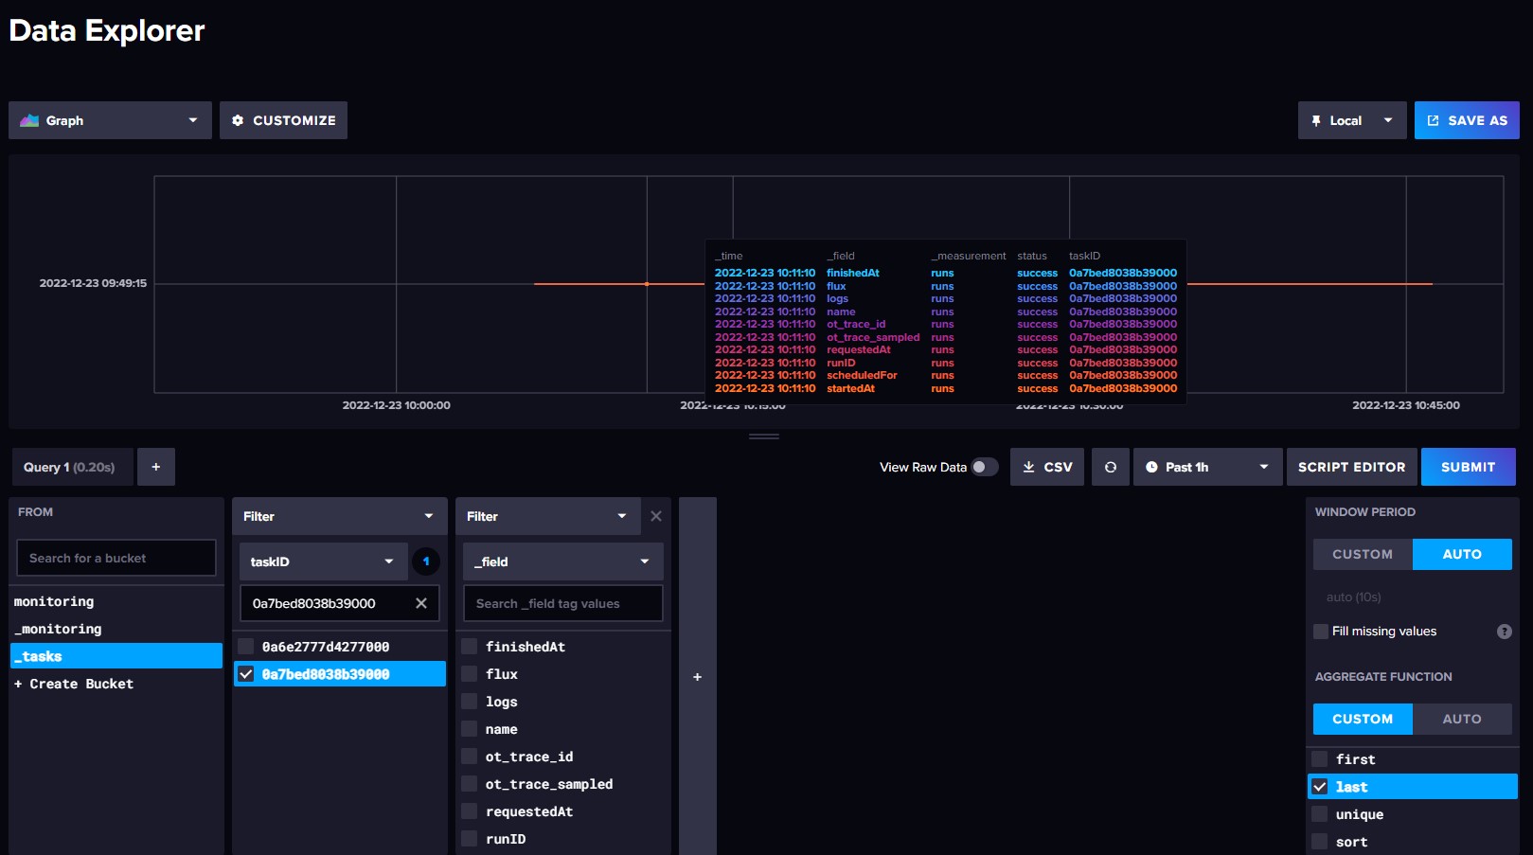Open the taskID tag key dropdown
The height and width of the screenshot is (855, 1533).
click(x=323, y=561)
